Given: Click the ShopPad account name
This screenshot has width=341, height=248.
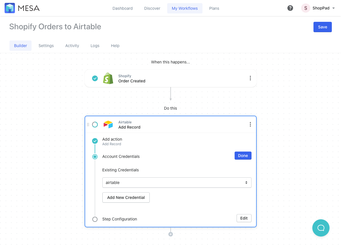Looking at the screenshot, I should [x=321, y=8].
